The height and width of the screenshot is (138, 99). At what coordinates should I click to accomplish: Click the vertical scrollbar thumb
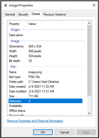pos(89,61)
